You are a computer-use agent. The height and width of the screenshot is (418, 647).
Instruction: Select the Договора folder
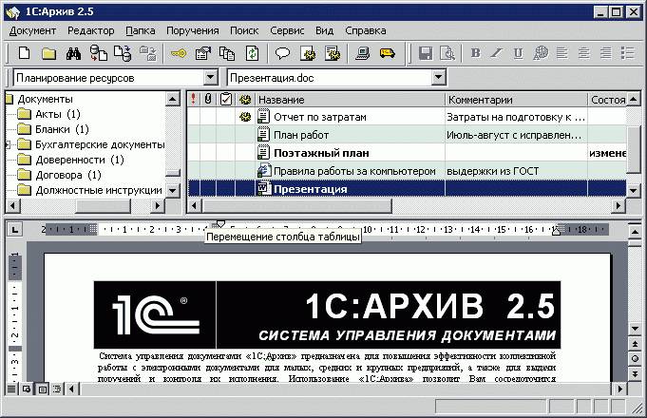tap(68, 176)
